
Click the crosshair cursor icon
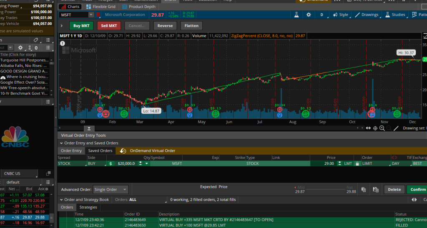pos(375,128)
